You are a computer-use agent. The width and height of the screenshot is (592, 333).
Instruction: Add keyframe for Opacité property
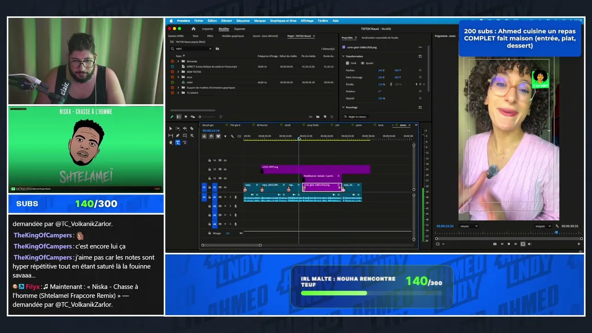coord(420,98)
